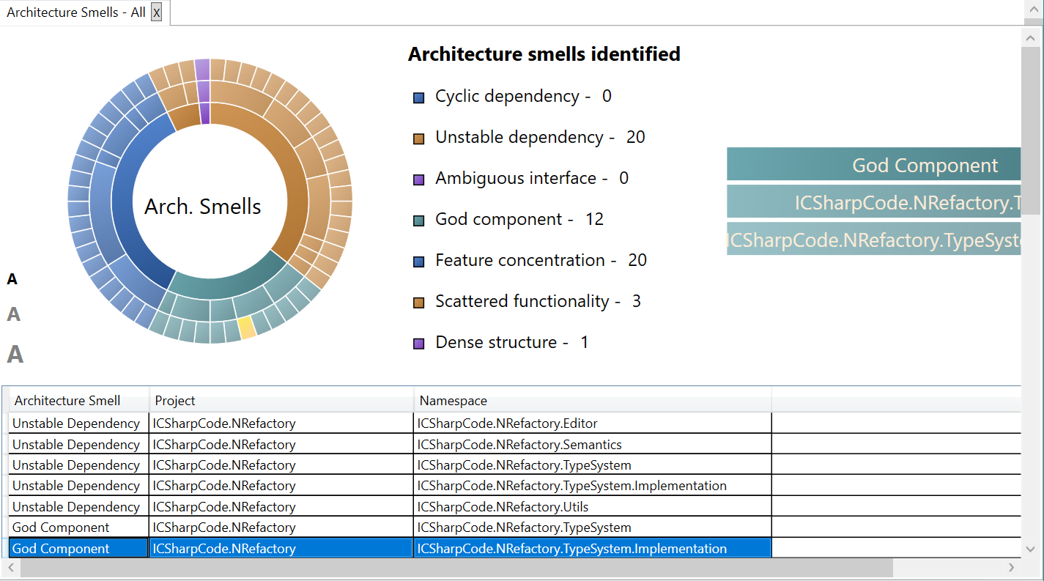Click the Unstable dependency legend square
1044x581 pixels.
[x=419, y=138]
